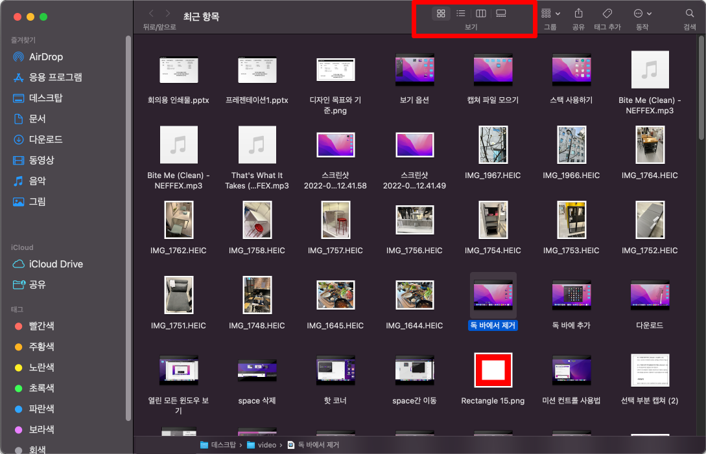The image size is (706, 454).
Task: Select 다운로드 in the sidebar
Action: pos(38,139)
